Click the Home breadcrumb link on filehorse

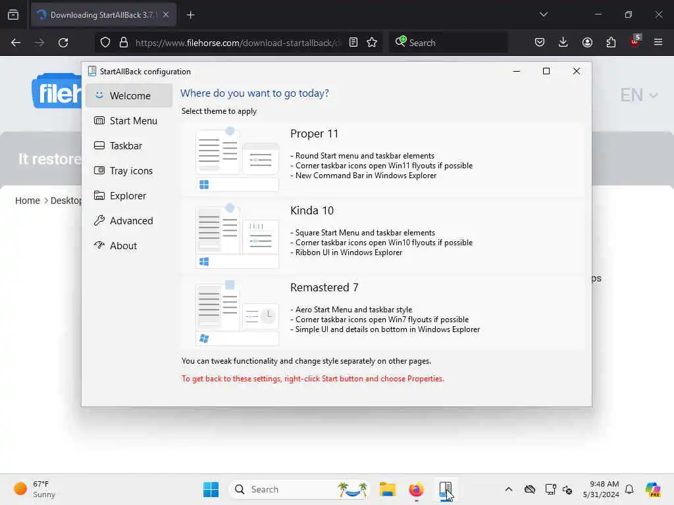28,201
